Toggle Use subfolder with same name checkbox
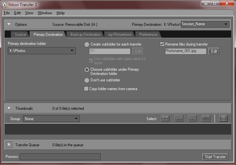Viewport: 236px width, 165px height. click(91, 61)
